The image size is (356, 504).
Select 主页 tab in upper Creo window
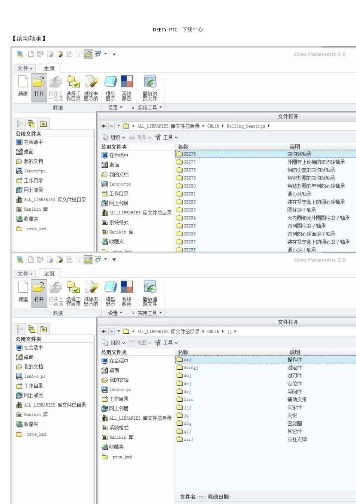pos(49,68)
